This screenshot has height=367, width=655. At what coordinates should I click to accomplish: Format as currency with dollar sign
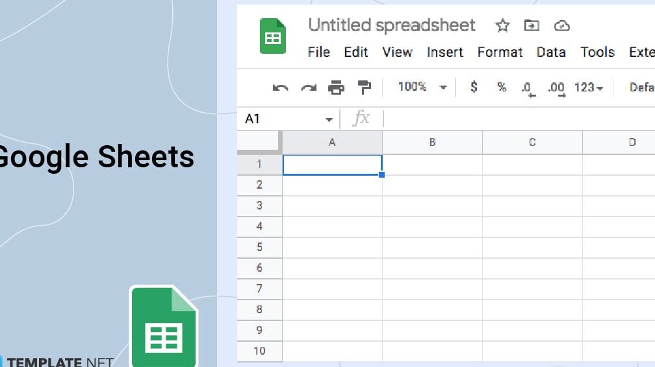tap(474, 87)
